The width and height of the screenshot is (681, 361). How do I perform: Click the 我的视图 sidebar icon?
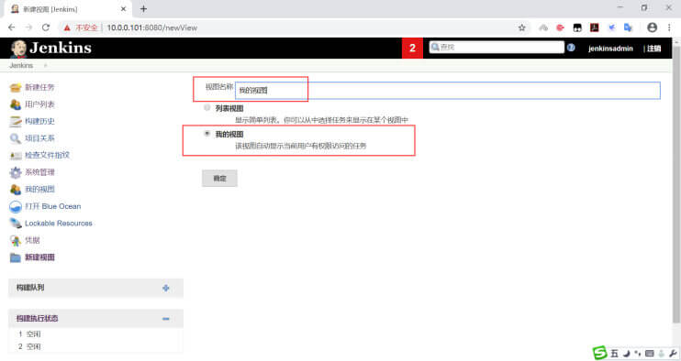(16, 190)
